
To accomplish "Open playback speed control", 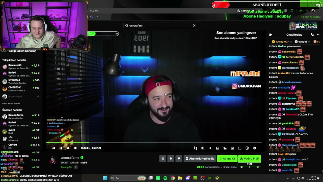I will tap(247, 148).
